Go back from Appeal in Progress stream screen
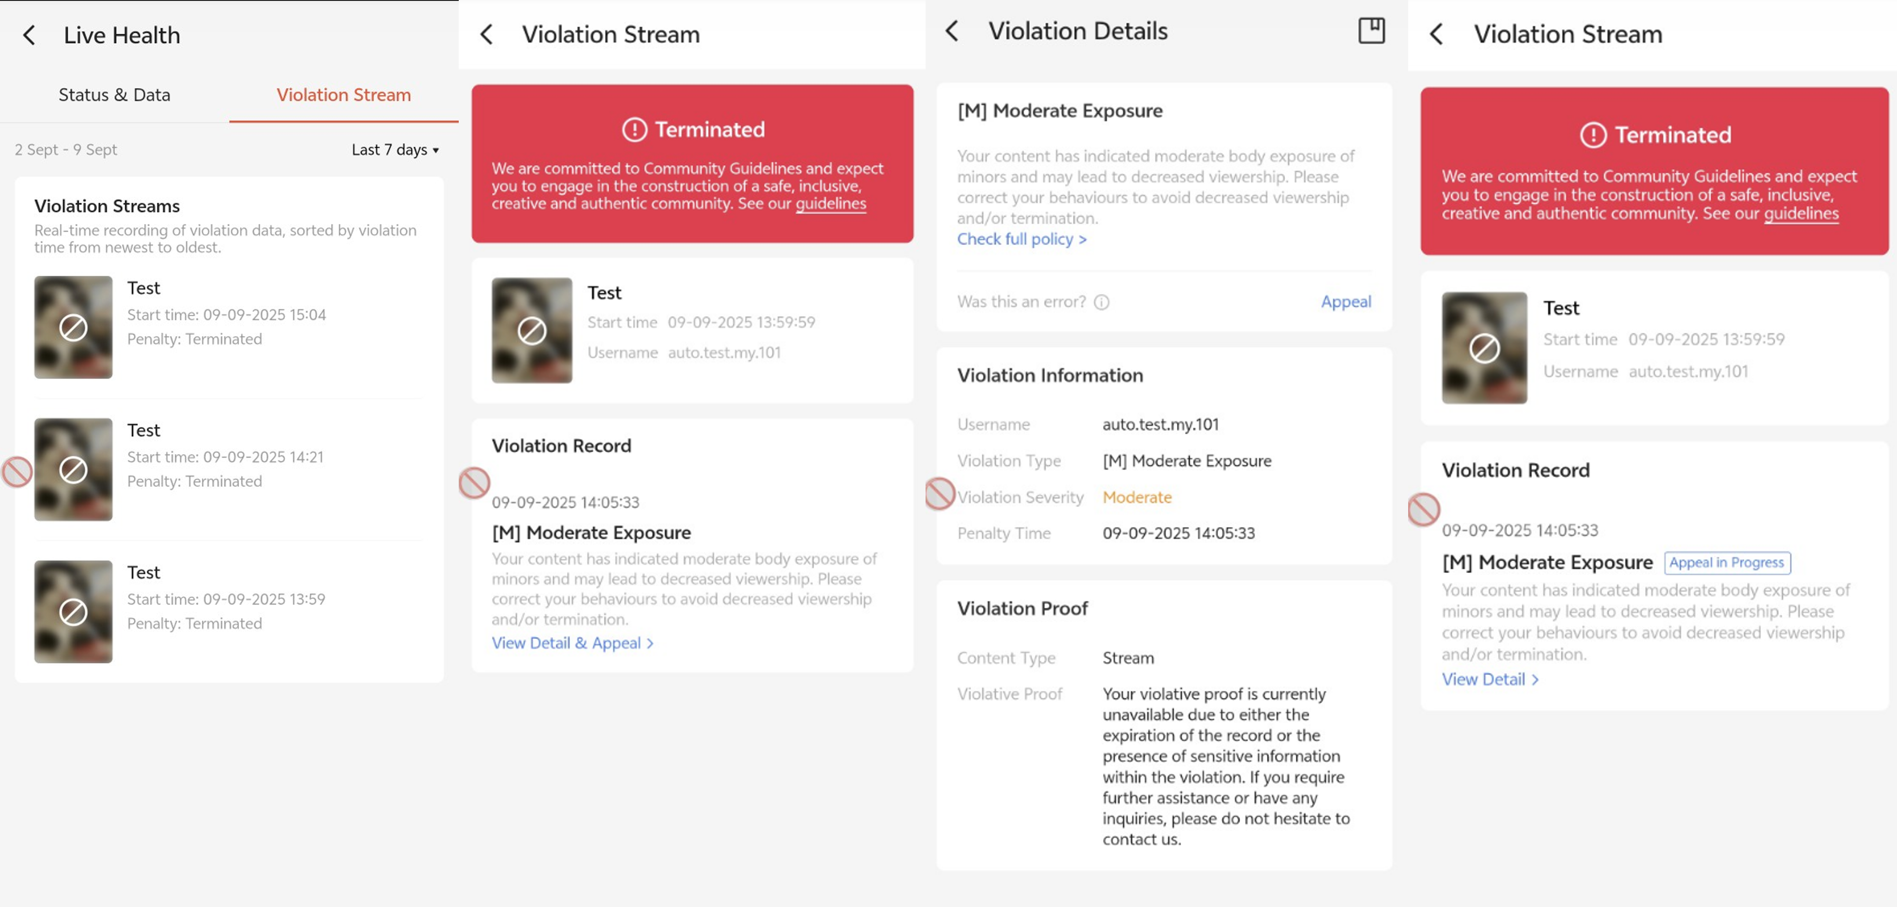 (1436, 34)
